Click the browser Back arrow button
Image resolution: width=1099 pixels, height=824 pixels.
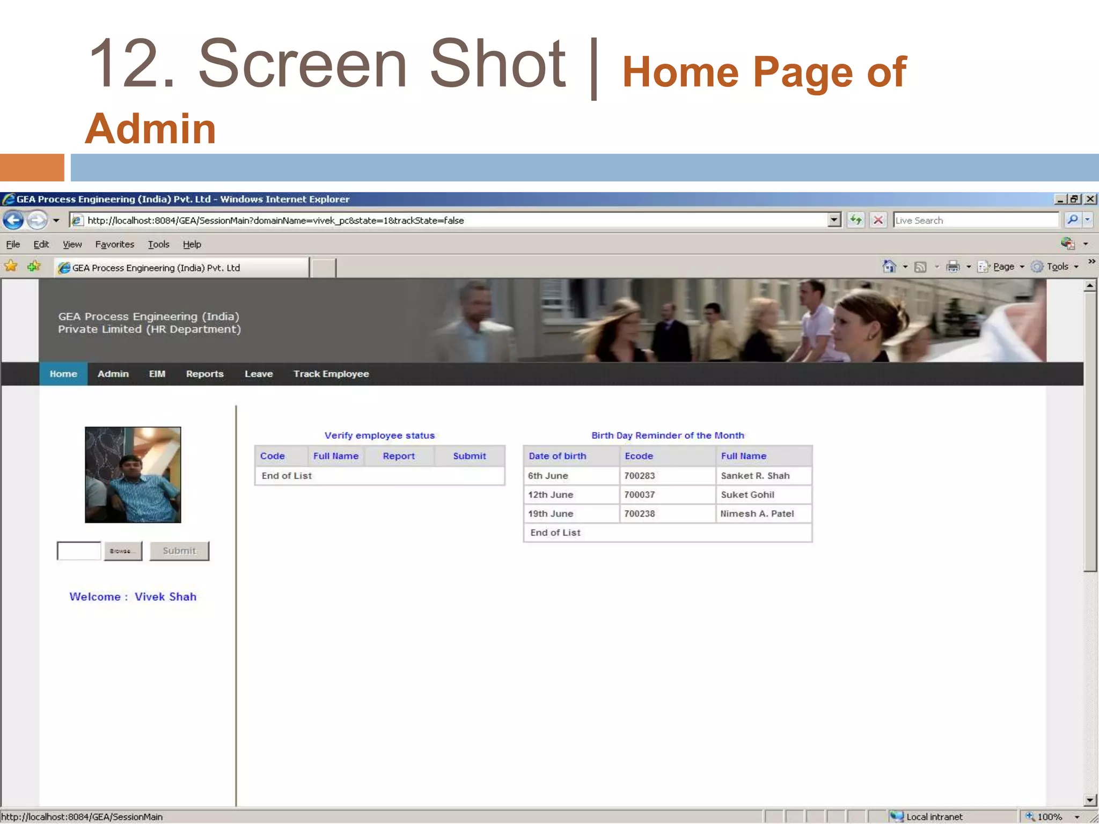(13, 220)
